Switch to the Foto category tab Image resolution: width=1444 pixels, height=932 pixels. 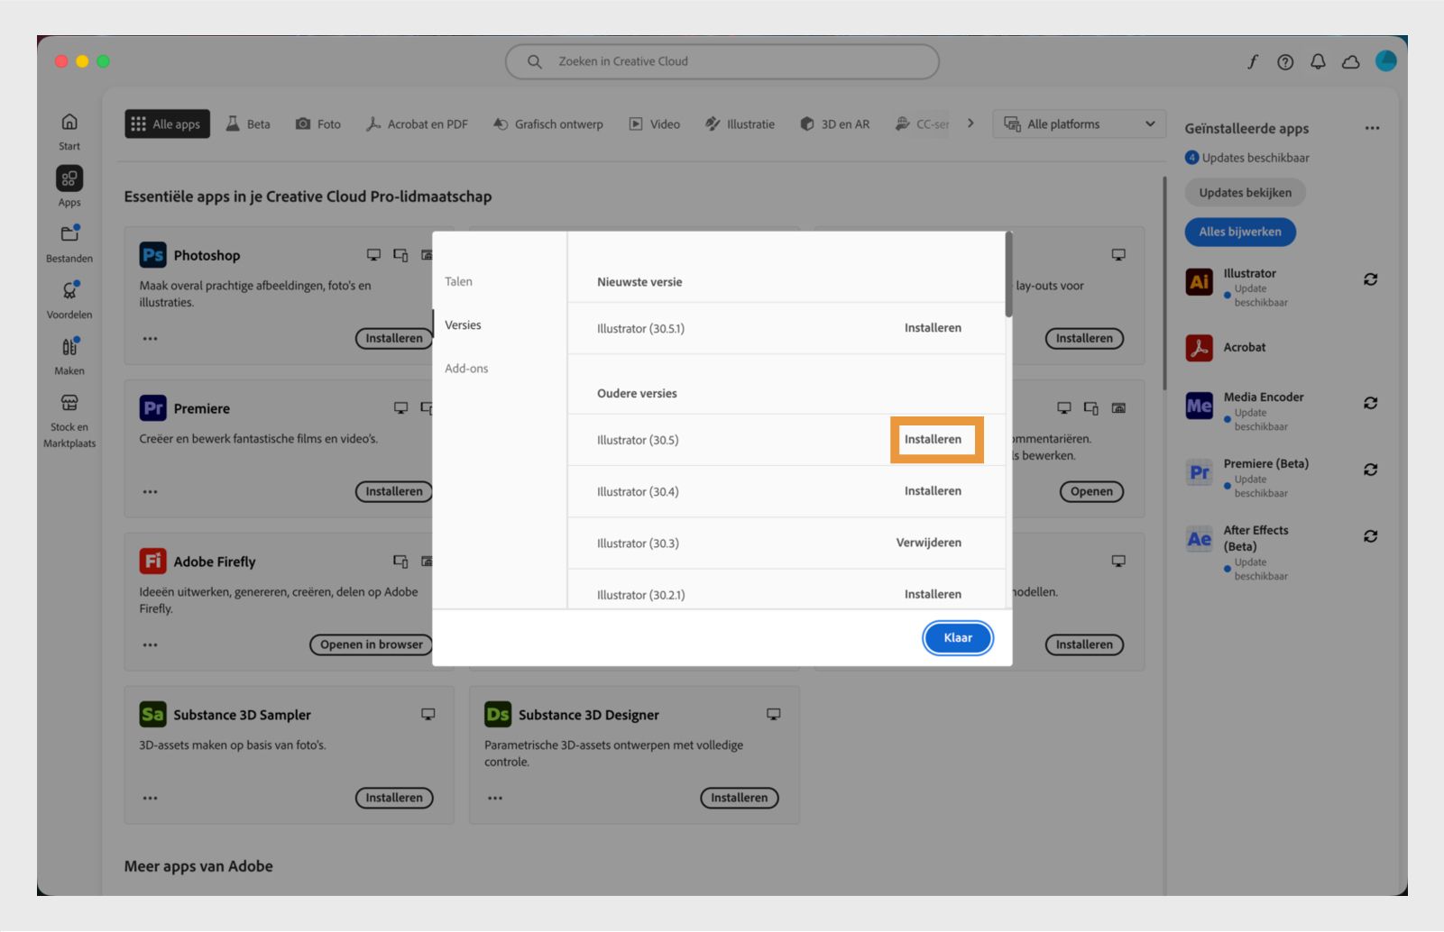coord(318,124)
